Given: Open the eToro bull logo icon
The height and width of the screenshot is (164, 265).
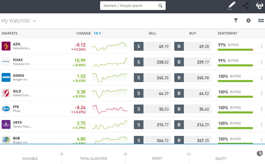Looking at the screenshot, I should 260,5.
